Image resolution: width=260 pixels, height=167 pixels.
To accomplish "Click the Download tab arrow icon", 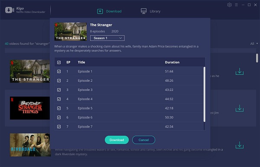I will pyautogui.click(x=100, y=11).
